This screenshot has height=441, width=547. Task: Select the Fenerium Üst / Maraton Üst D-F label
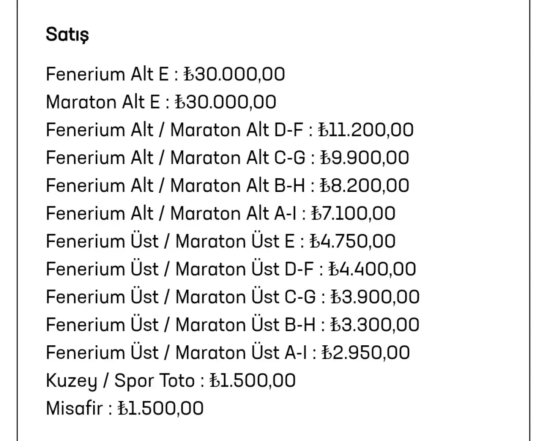tap(179, 269)
